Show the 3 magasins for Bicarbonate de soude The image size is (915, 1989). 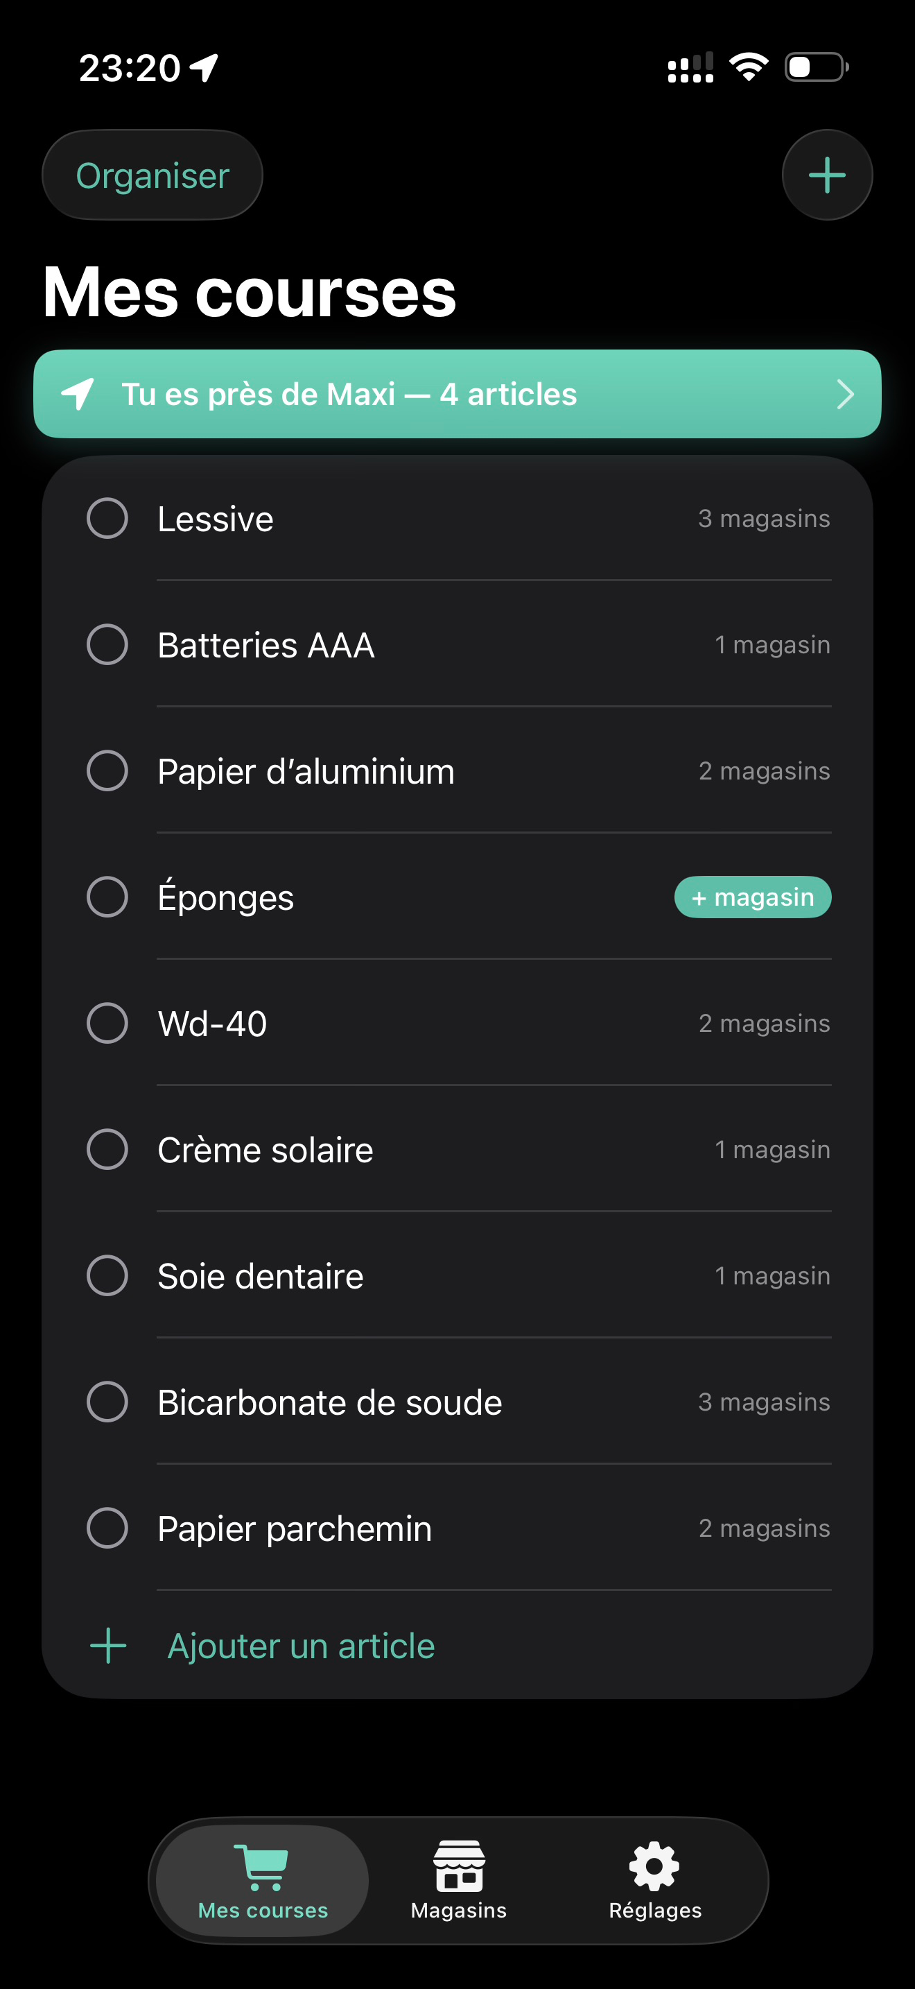click(764, 1402)
